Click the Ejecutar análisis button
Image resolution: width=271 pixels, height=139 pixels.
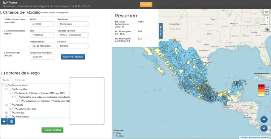[52, 130]
